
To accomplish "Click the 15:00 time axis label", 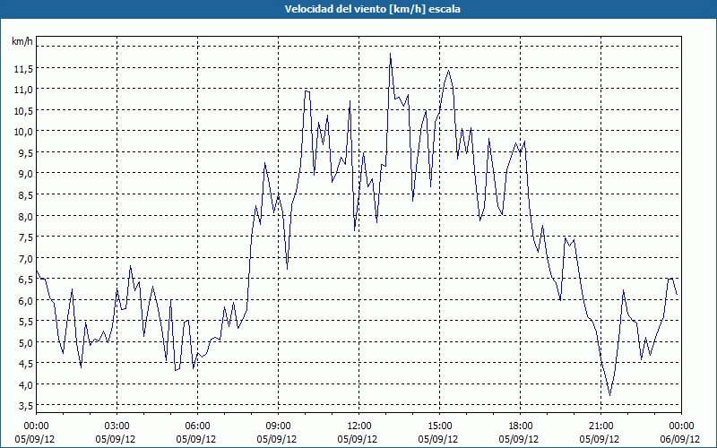I will pyautogui.click(x=439, y=426).
